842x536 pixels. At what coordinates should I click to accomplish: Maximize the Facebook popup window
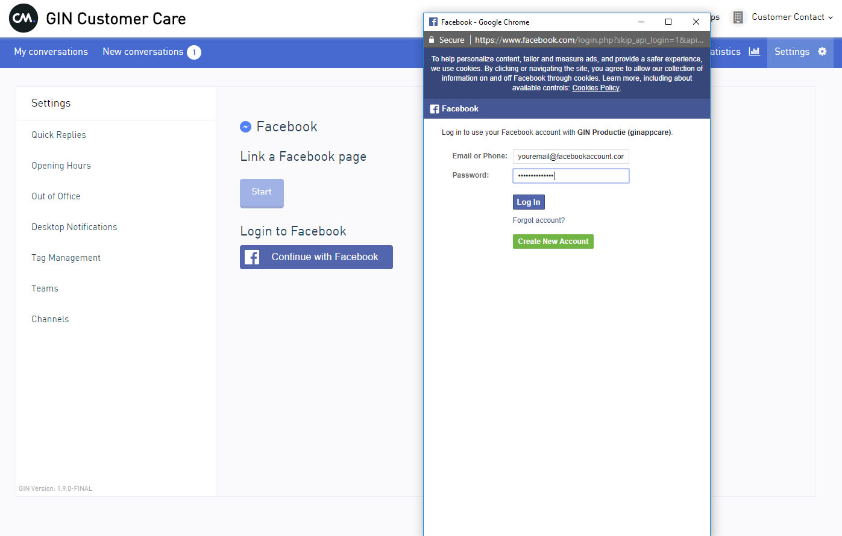[x=668, y=22]
